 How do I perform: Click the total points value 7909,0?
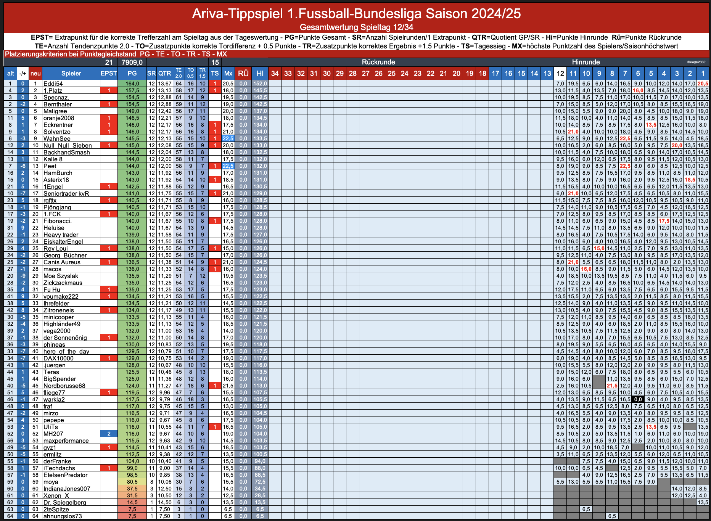(x=132, y=62)
